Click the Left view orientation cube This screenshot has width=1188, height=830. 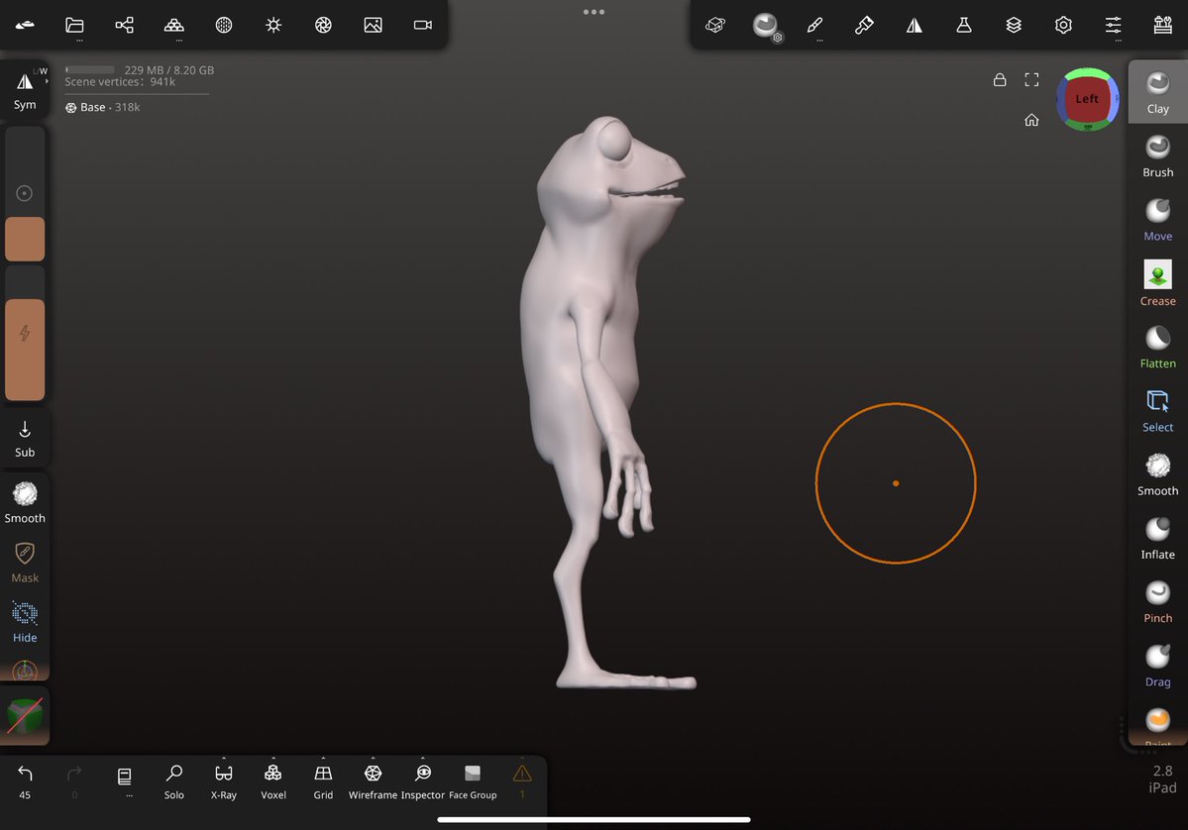[x=1087, y=99]
